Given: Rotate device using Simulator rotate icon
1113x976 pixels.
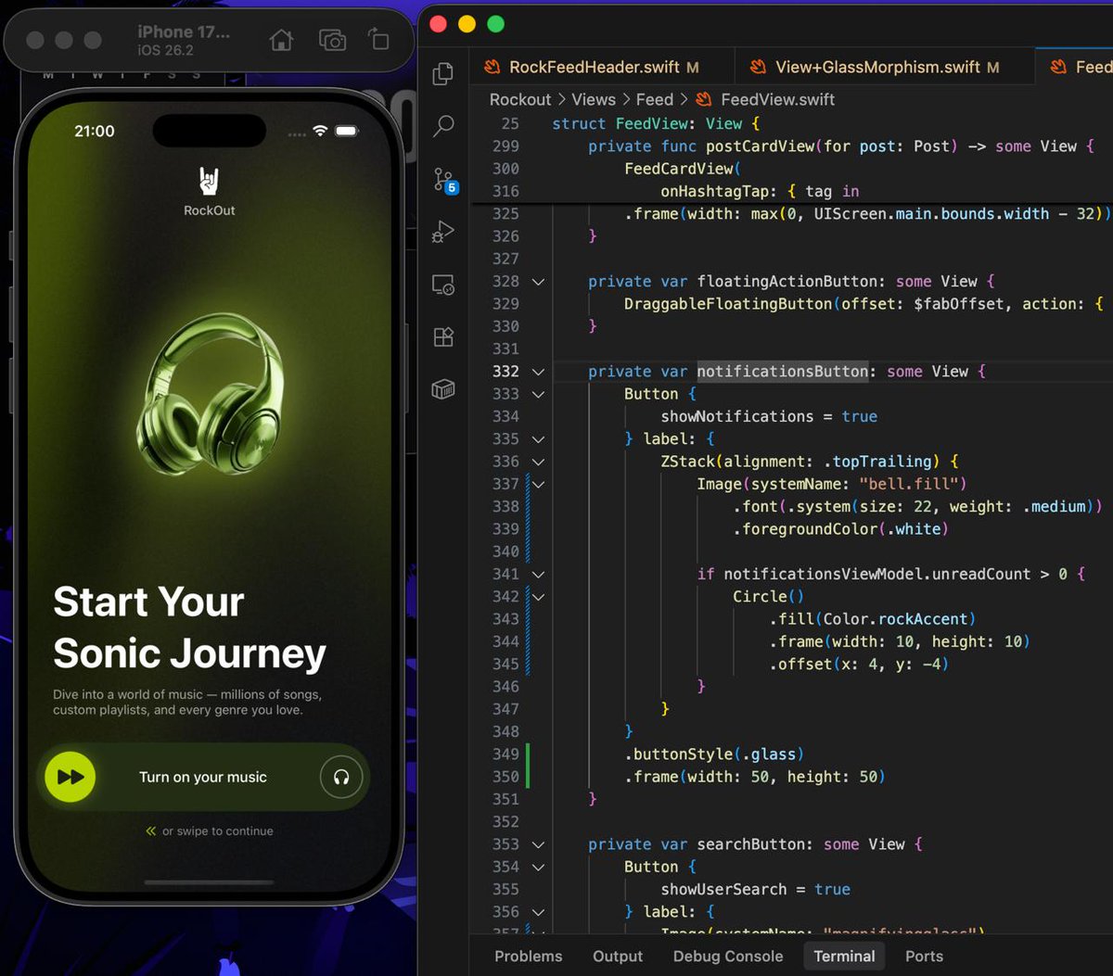Looking at the screenshot, I should click(378, 39).
